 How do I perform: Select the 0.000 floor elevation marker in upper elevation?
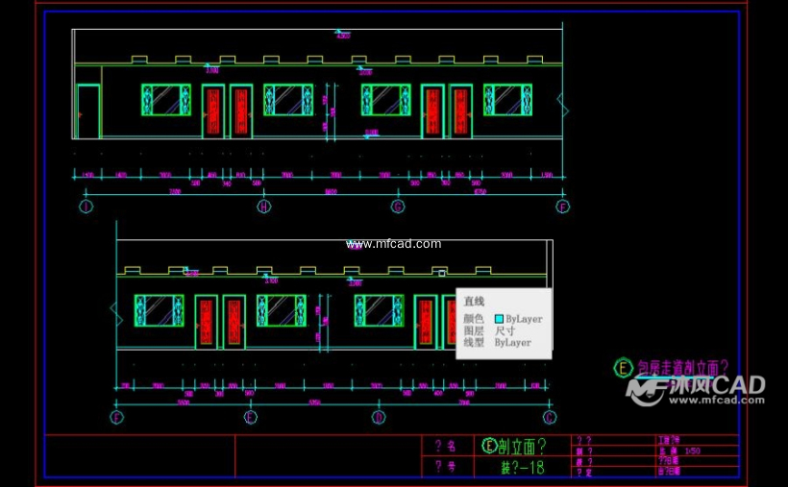pyautogui.click(x=370, y=134)
